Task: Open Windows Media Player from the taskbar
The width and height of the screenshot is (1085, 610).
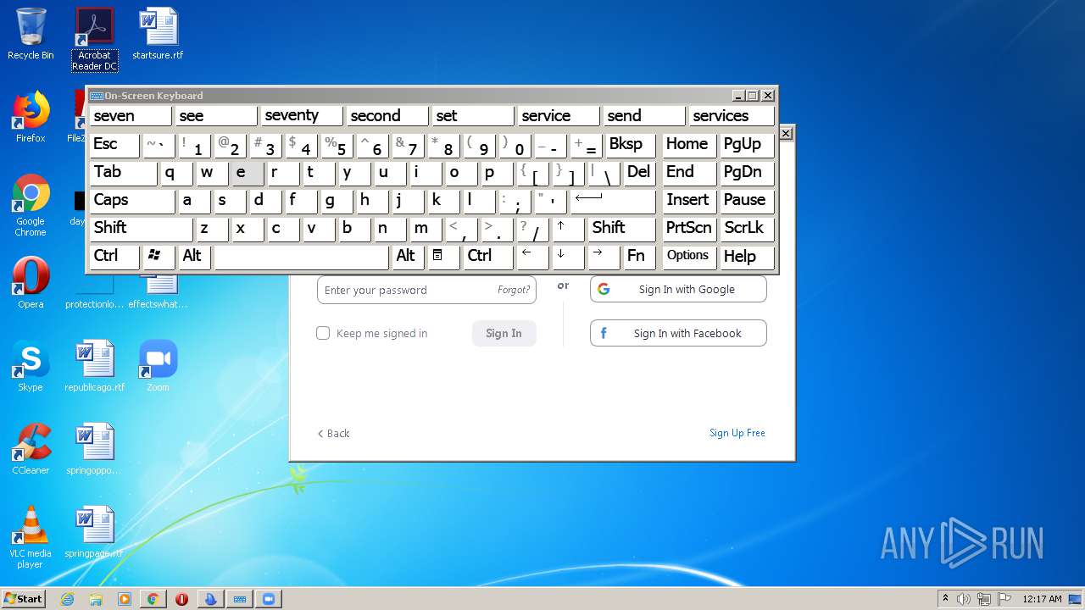Action: tap(125, 599)
